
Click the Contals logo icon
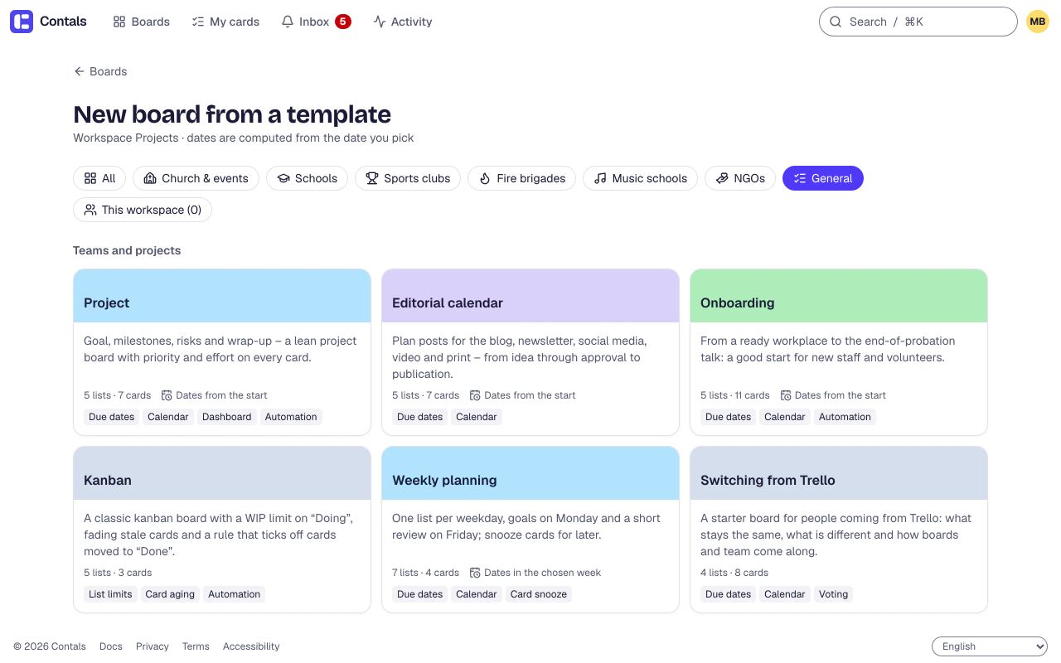coord(22,22)
